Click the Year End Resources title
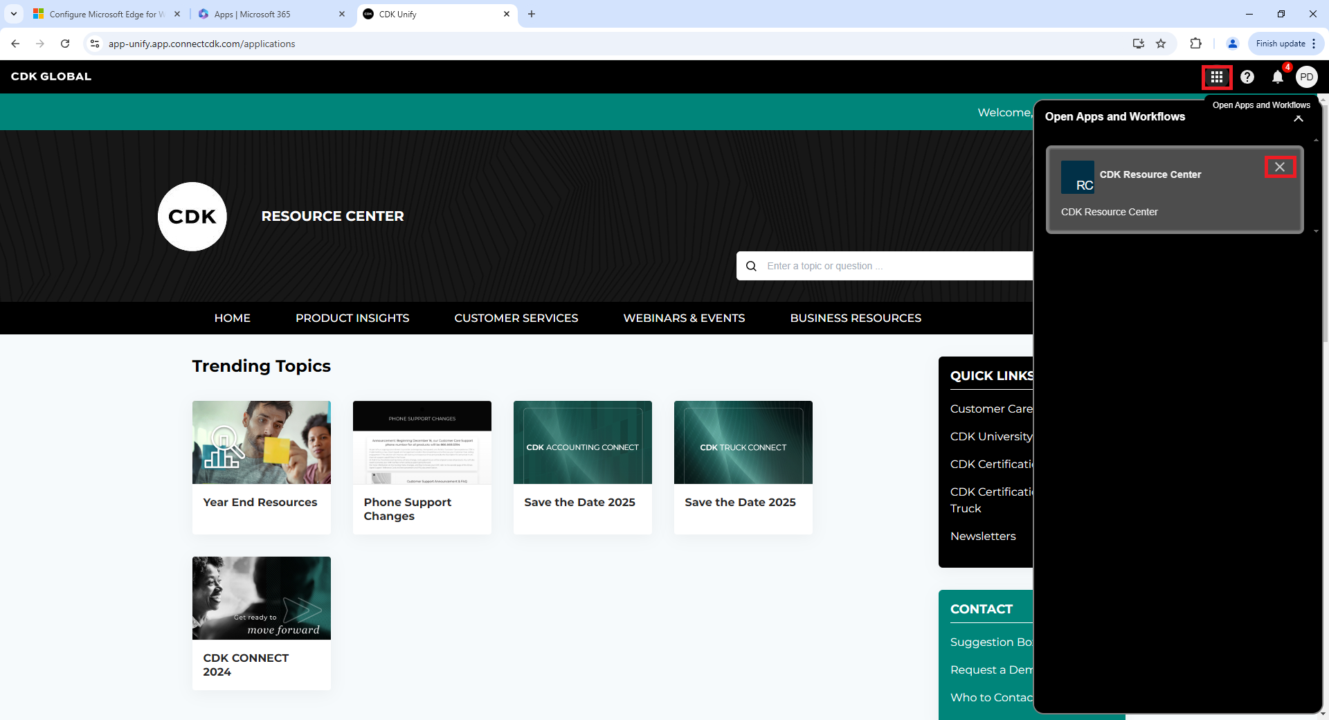 (x=260, y=503)
